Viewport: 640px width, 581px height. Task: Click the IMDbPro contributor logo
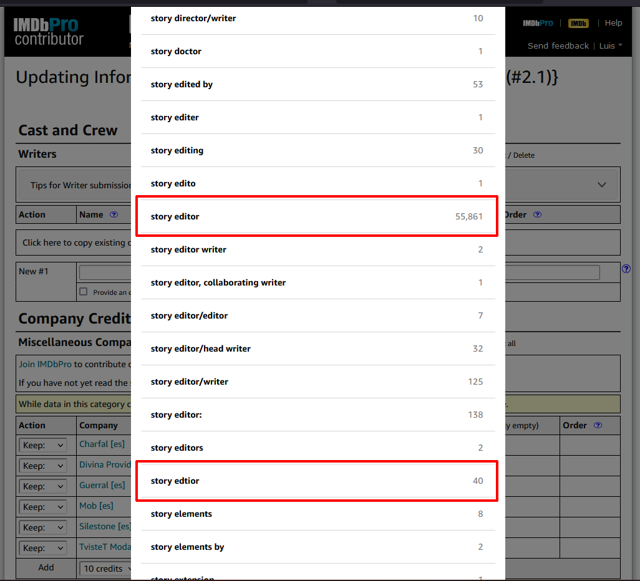pos(49,32)
